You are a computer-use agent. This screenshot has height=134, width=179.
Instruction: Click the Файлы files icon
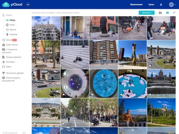point(4,15)
